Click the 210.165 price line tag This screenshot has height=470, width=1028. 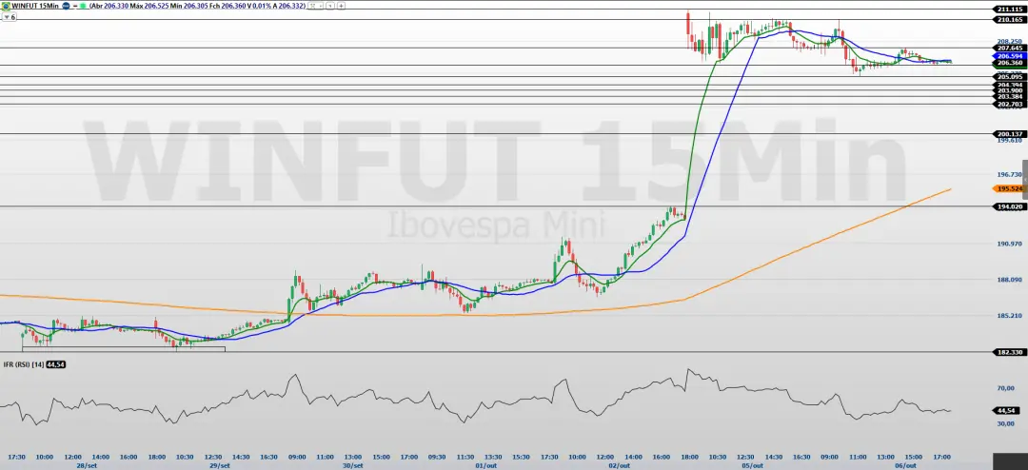tap(1008, 20)
